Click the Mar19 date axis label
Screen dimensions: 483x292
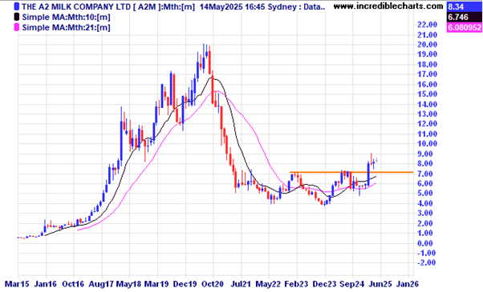click(156, 284)
